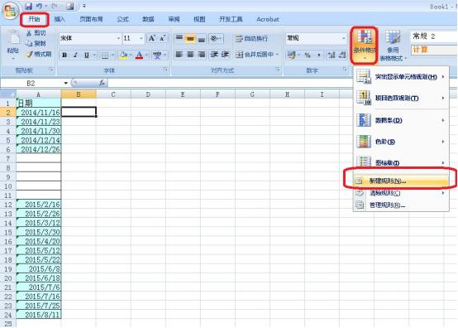Screen dimensions: 458x328
Task: Open the font size dropdown showing 11
Action: click(133, 38)
